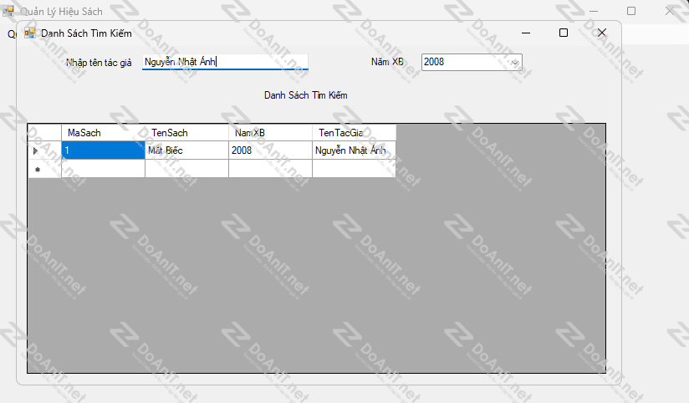Click the TenTacGia column header

(354, 133)
